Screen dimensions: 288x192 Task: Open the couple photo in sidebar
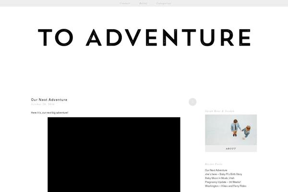(231, 130)
